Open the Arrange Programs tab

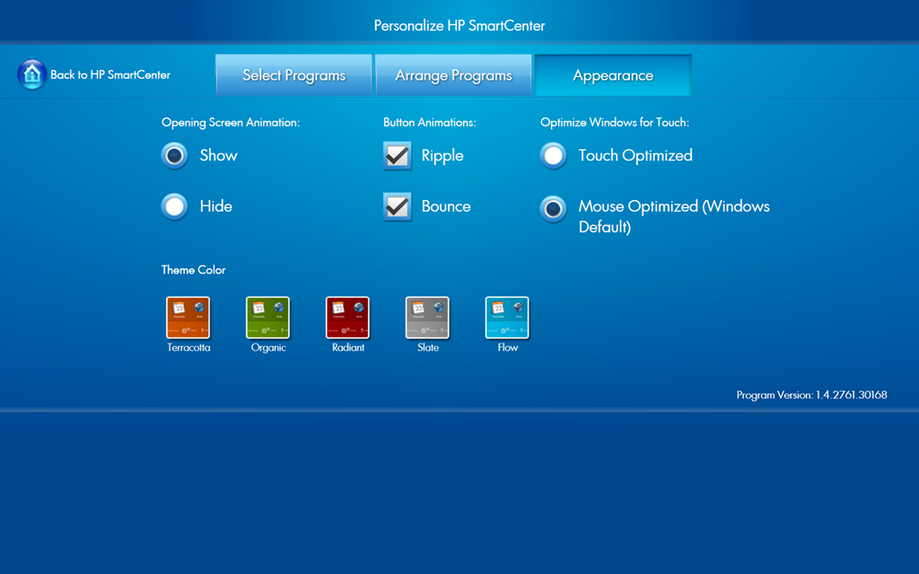[453, 75]
